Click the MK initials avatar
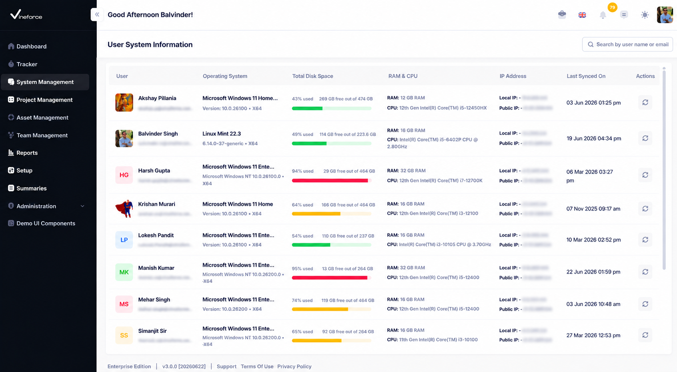The image size is (677, 372). pyautogui.click(x=124, y=272)
